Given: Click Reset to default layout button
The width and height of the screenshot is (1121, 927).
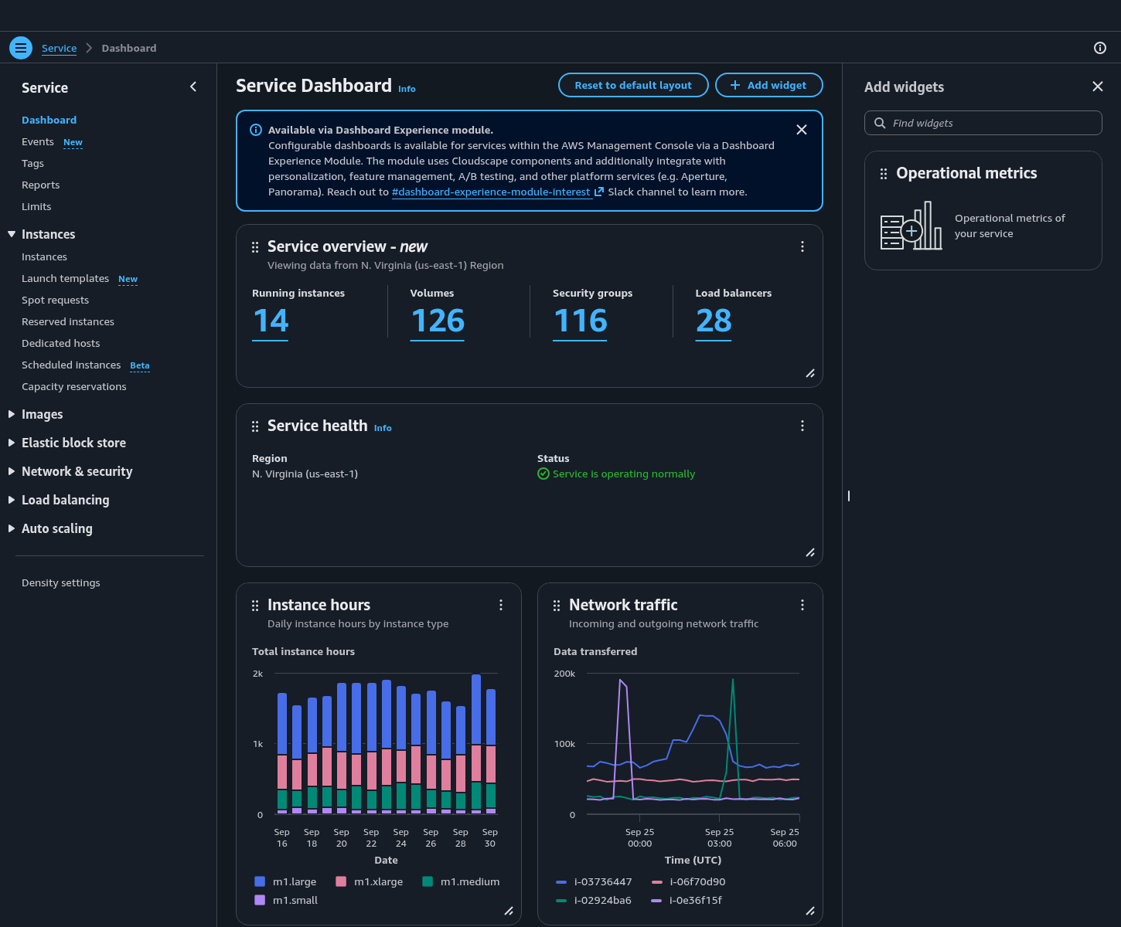Looking at the screenshot, I should point(633,85).
